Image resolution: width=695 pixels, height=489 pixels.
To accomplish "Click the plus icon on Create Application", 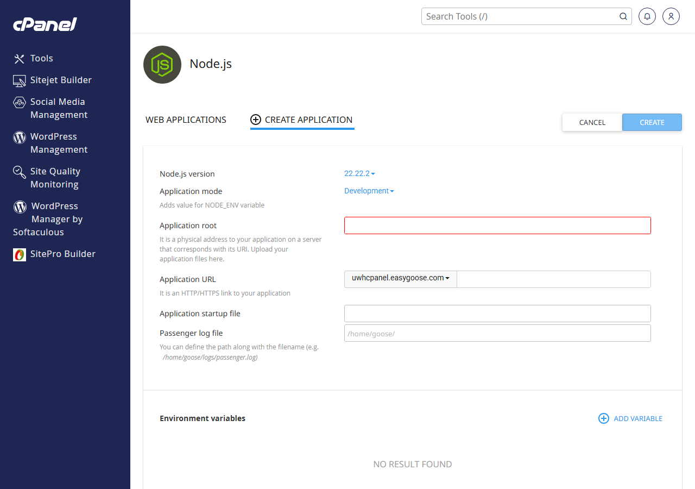I will 256,120.
